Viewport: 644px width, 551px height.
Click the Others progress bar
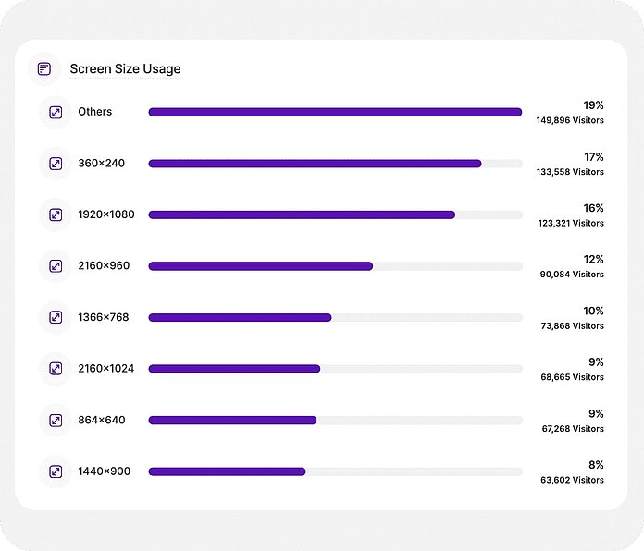(335, 112)
